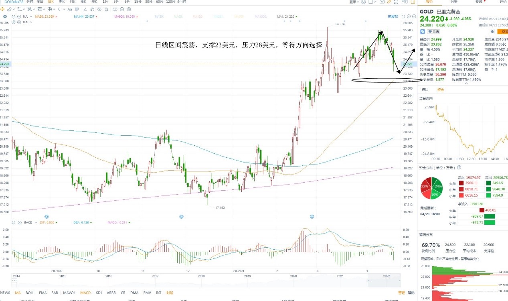The image size is (508, 301).
Task: Open drawing toolbar settings gear icon
Action: 129,9
